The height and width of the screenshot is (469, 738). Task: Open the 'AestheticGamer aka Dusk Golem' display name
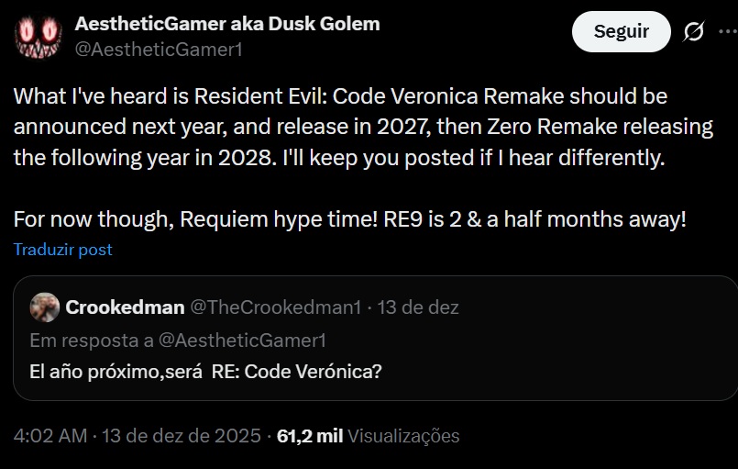pyautogui.click(x=226, y=24)
